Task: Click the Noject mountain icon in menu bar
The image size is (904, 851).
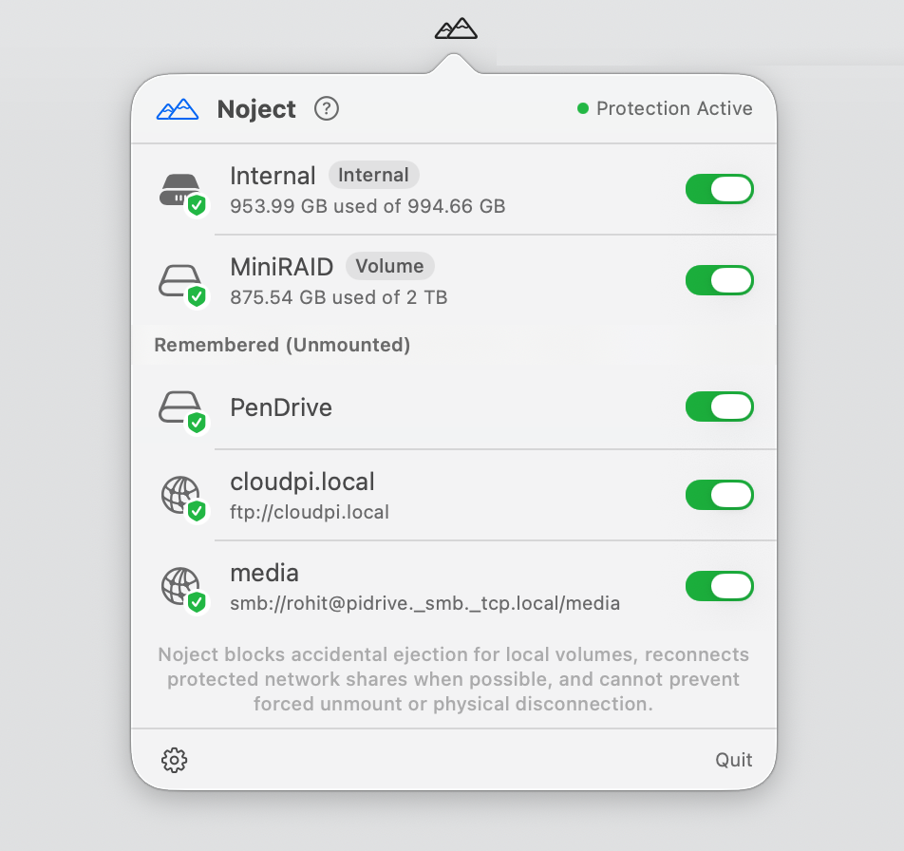Action: pyautogui.click(x=456, y=28)
